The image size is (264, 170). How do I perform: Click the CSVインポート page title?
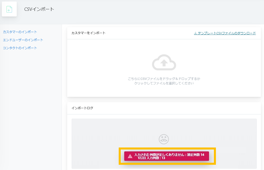[x=39, y=9]
